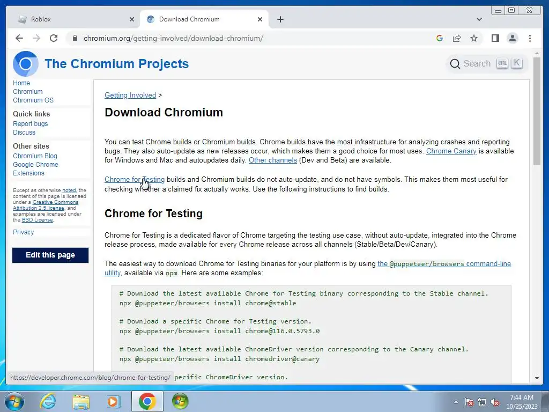Click the scrollbar down arrow
The width and height of the screenshot is (549, 412).
click(x=537, y=378)
